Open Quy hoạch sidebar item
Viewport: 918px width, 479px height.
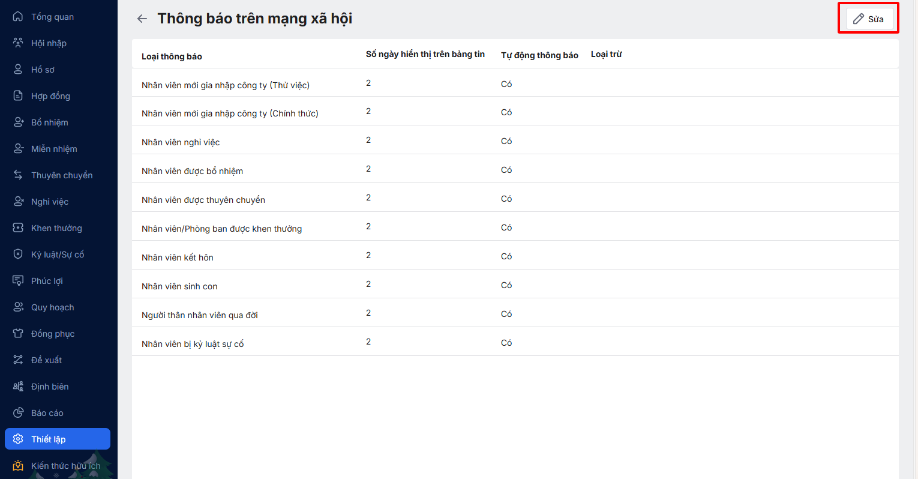click(52, 307)
